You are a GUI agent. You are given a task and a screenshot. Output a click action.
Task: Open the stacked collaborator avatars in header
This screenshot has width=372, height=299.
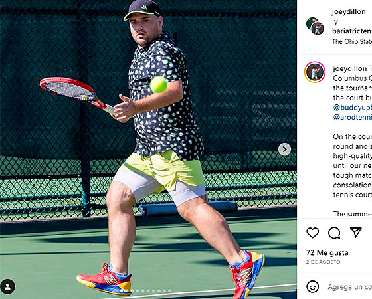pos(315,26)
